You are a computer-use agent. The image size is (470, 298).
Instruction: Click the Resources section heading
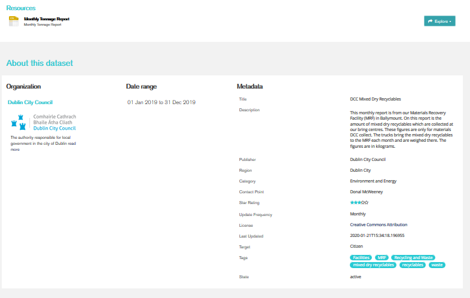(x=20, y=8)
